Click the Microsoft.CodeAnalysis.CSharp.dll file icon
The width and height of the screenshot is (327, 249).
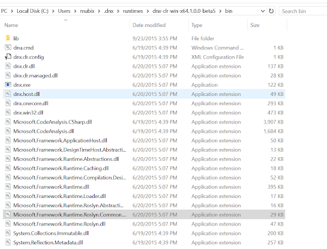pos(8,121)
